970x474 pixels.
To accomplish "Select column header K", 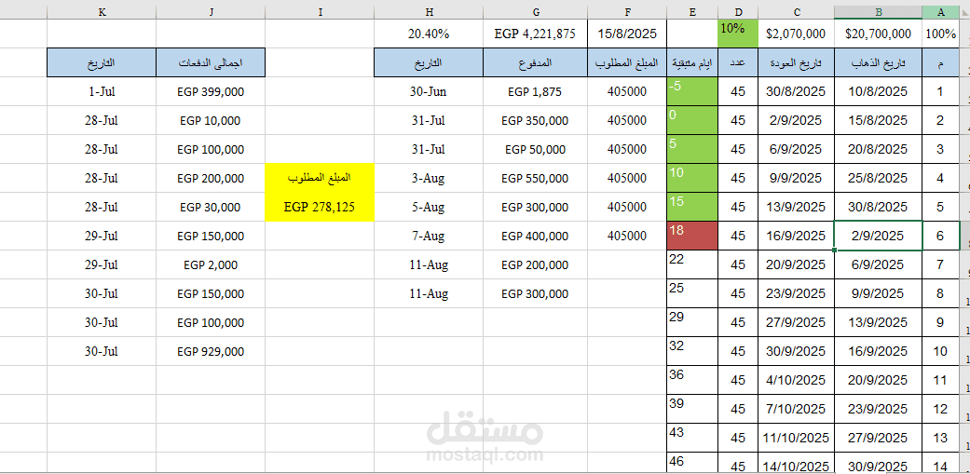I will coord(102,12).
